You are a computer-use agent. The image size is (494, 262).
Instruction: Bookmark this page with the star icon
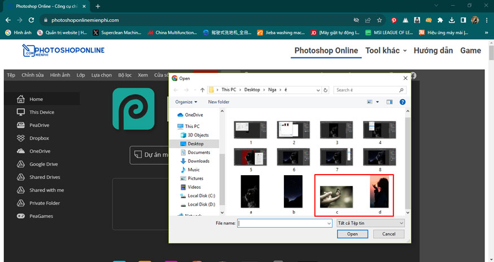pyautogui.click(x=379, y=20)
